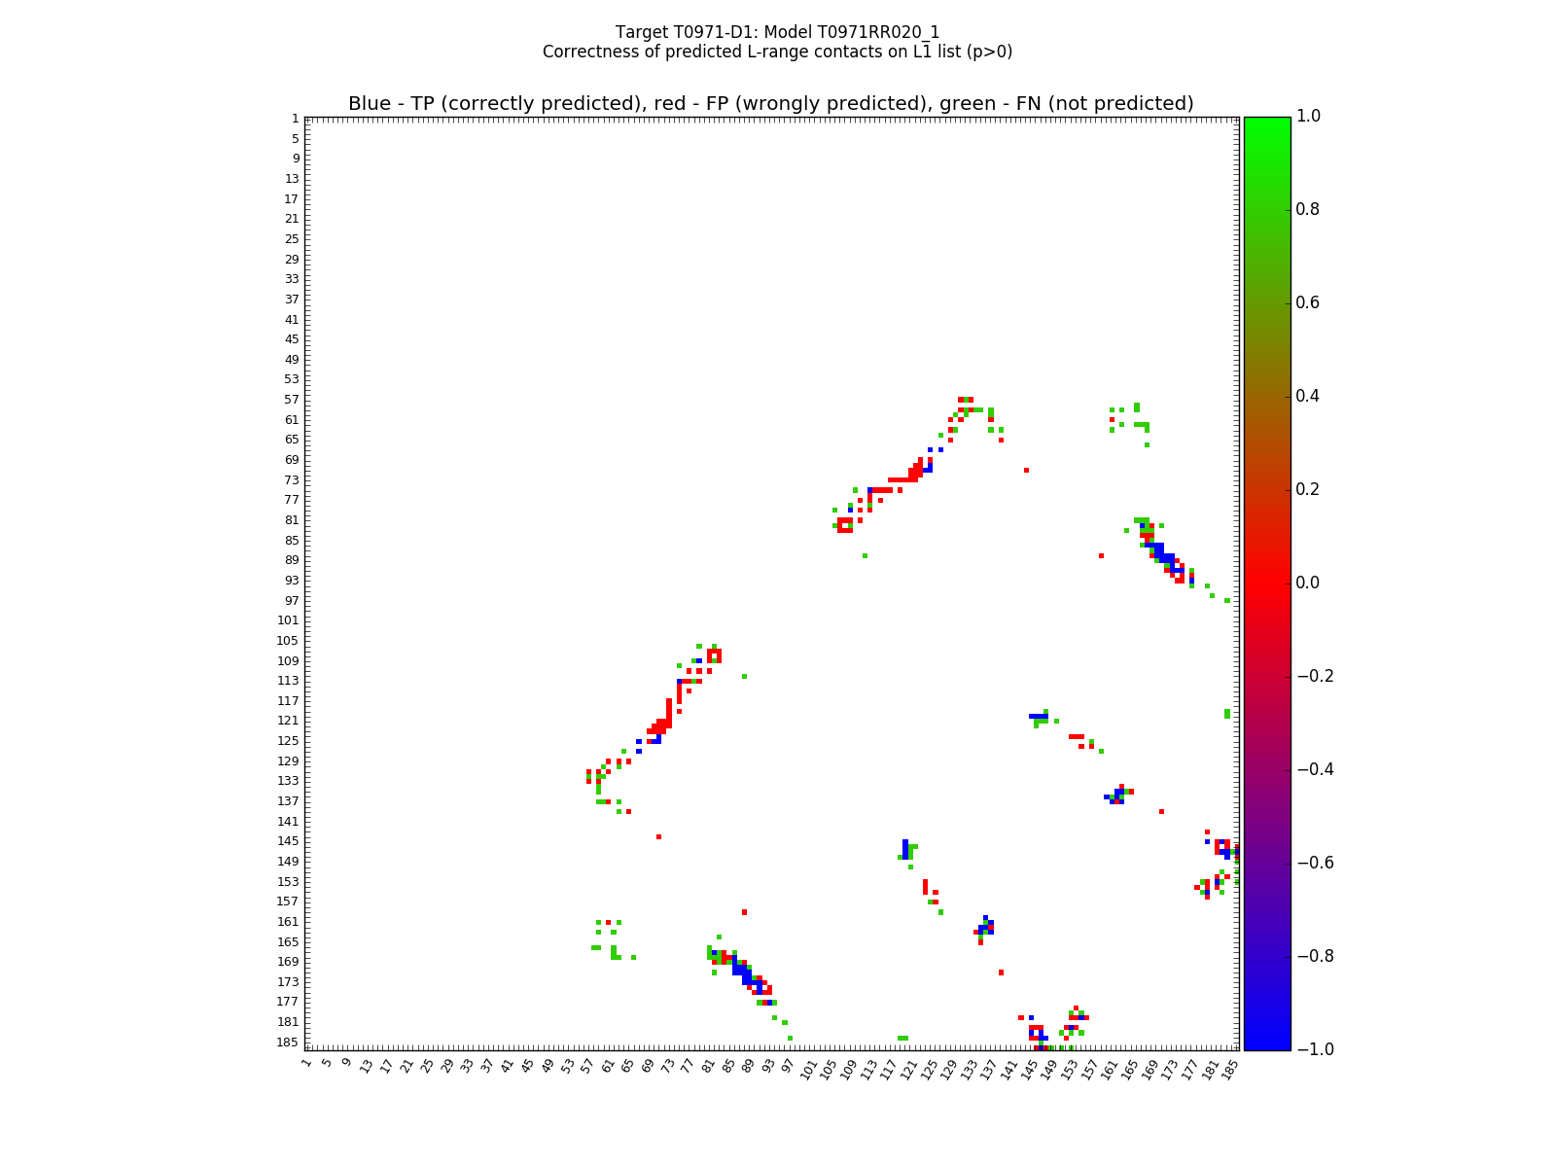Click the bright green top of the colorbar
This screenshot has width=1556, height=1167.
pos(1266,124)
